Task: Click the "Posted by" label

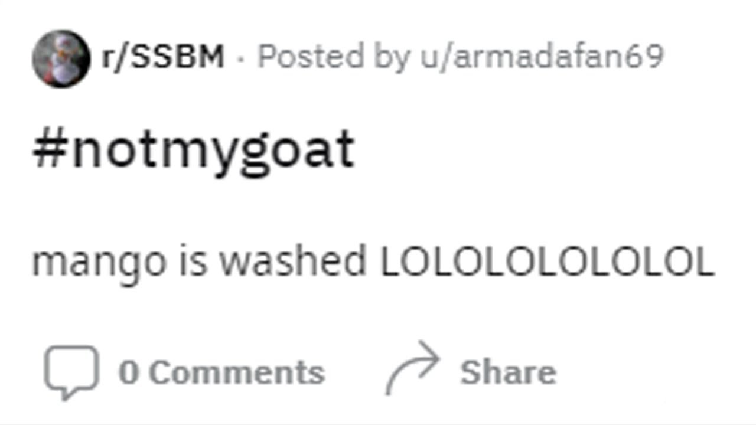Action: 334,57
